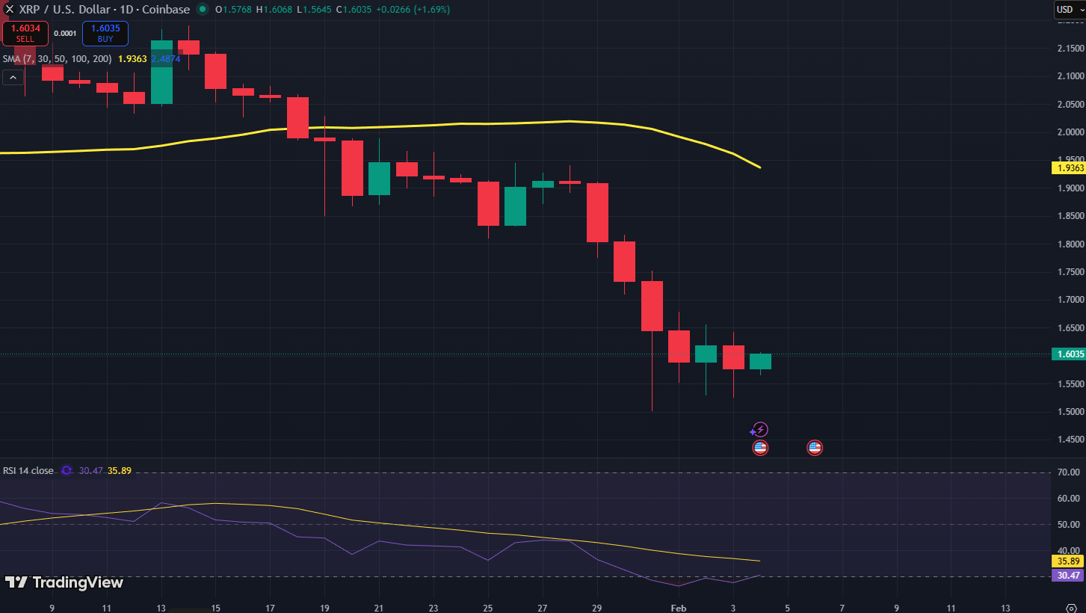Collapse the indicator legend with the chevron
1086x613 pixels.
click(x=13, y=77)
